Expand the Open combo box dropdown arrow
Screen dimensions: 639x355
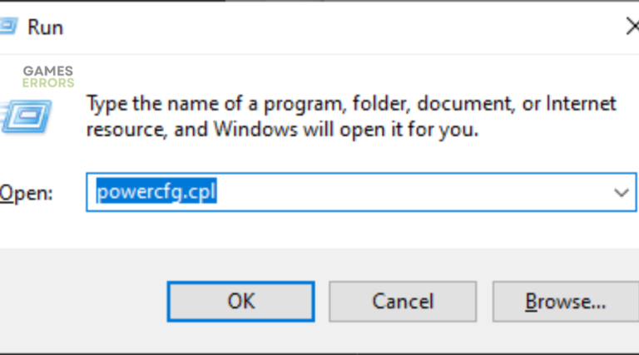point(621,193)
